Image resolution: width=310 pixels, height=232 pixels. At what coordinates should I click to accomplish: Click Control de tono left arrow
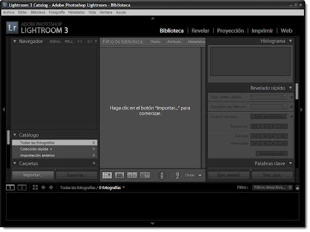click(291, 117)
